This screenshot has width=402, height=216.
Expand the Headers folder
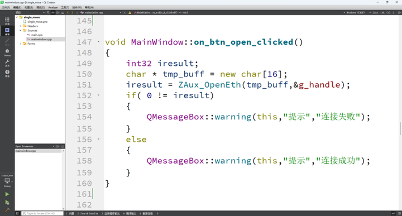[20, 26]
